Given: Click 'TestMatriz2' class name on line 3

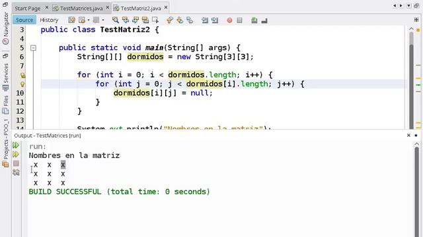Looking at the screenshot, I should pyautogui.click(x=125, y=30).
